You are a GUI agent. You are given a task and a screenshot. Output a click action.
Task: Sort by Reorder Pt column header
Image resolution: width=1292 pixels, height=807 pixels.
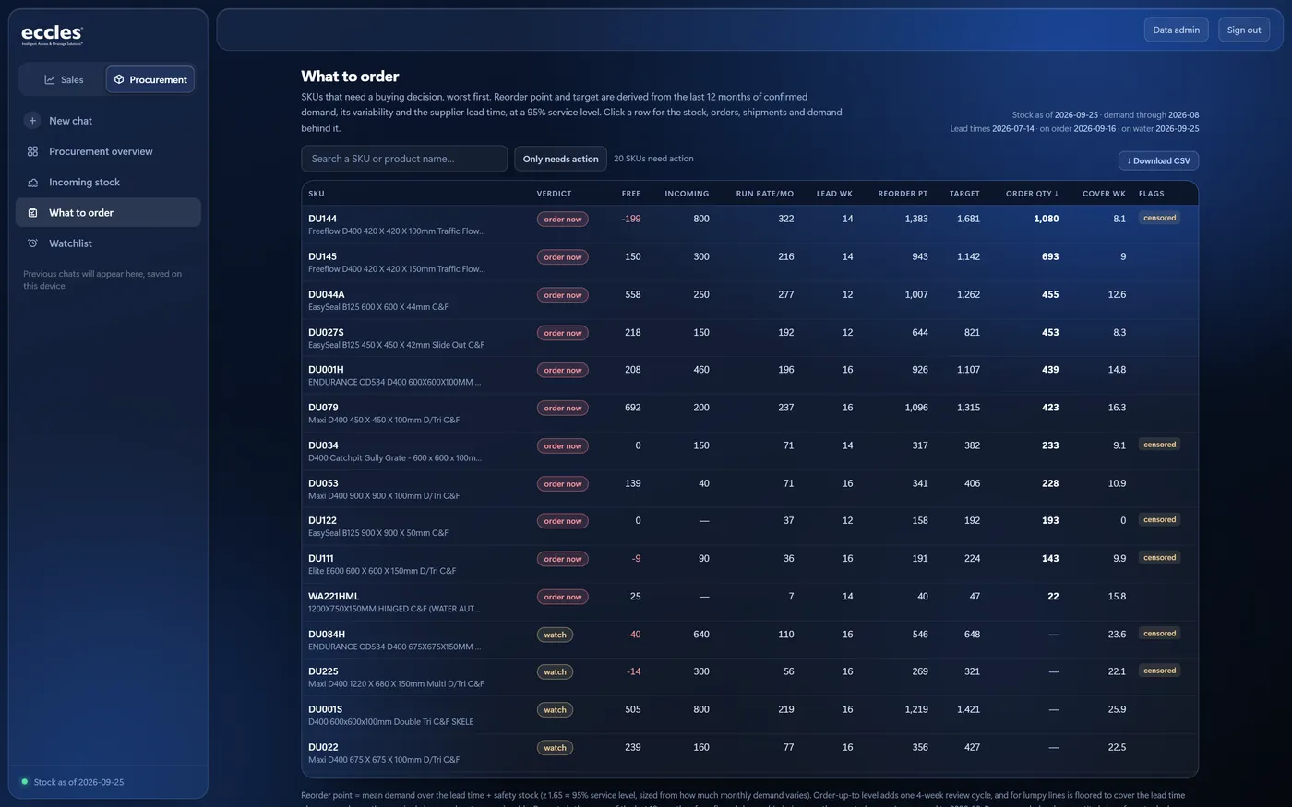click(903, 194)
